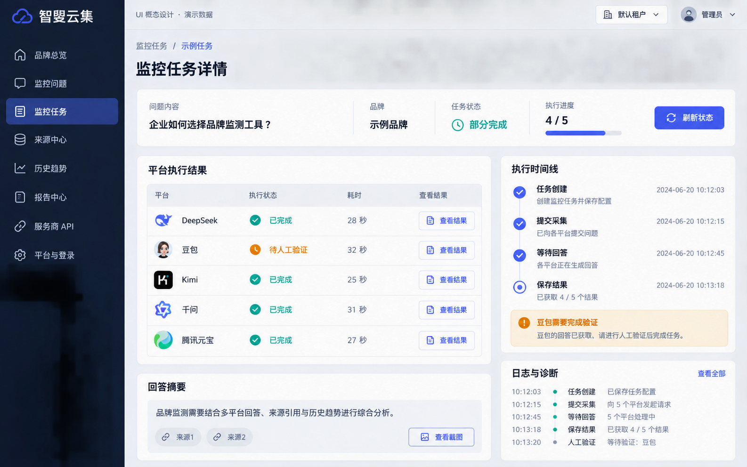This screenshot has height=467, width=747.
Task: Click the 来源2 source chip
Action: click(x=229, y=437)
